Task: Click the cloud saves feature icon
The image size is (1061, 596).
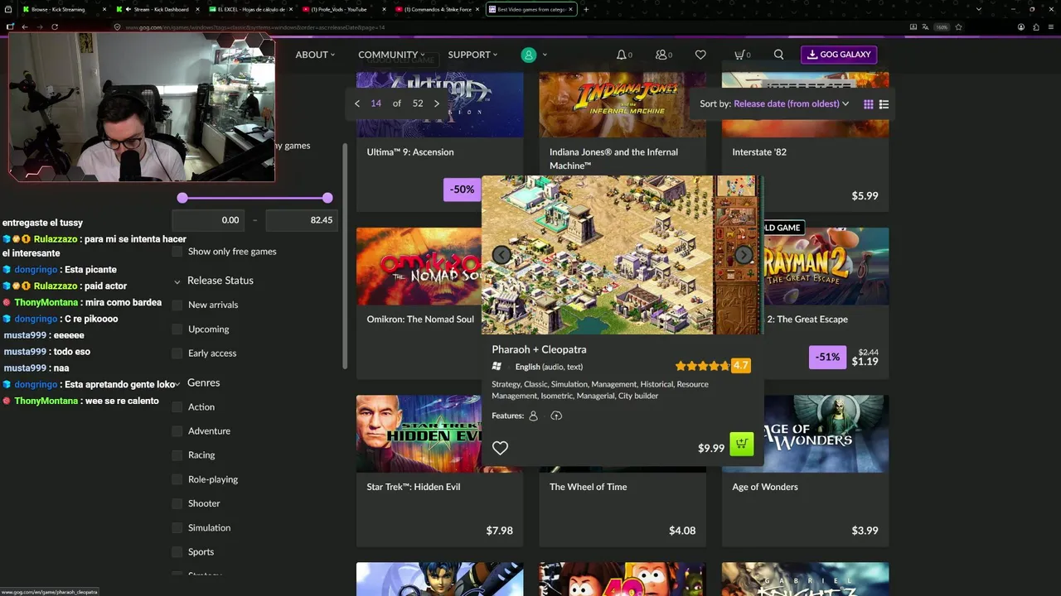Action: pos(556,416)
